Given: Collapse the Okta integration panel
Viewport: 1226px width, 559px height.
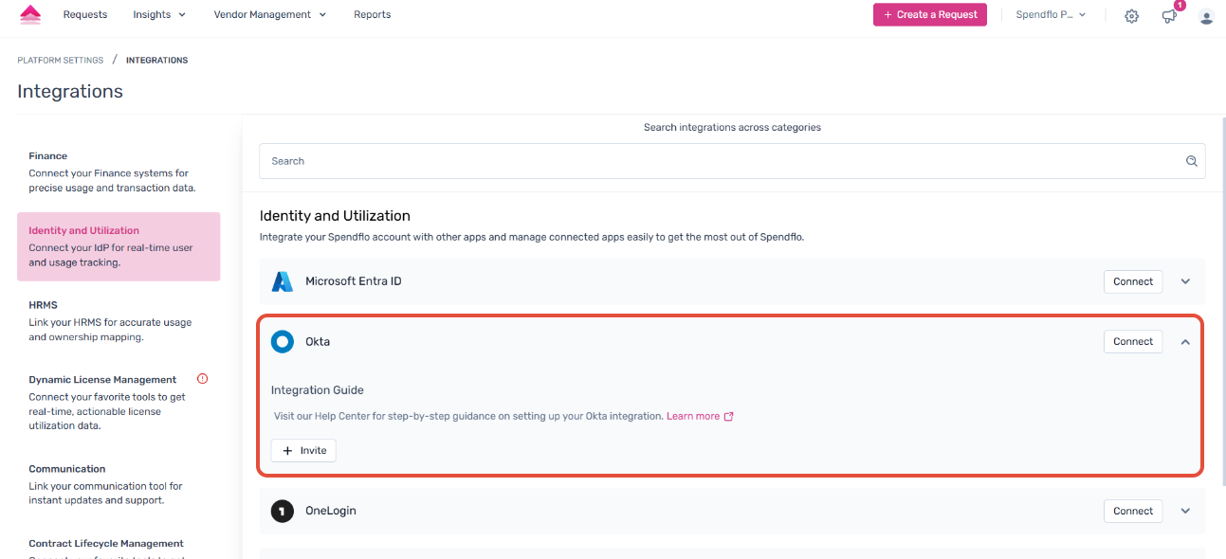Looking at the screenshot, I should click(1185, 342).
